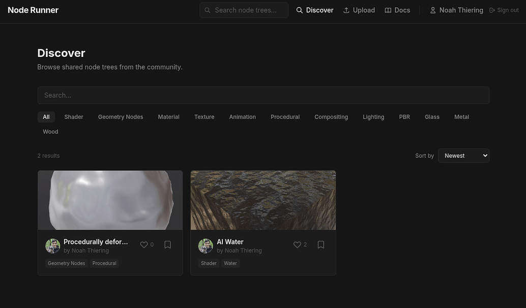The width and height of the screenshot is (526, 308).
Task: Filter by Compositing category
Action: click(x=331, y=117)
